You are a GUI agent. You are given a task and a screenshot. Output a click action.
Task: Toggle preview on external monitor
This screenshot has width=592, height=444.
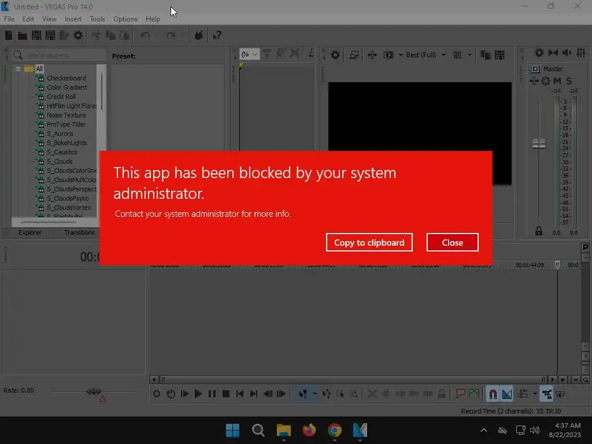pyautogui.click(x=354, y=55)
